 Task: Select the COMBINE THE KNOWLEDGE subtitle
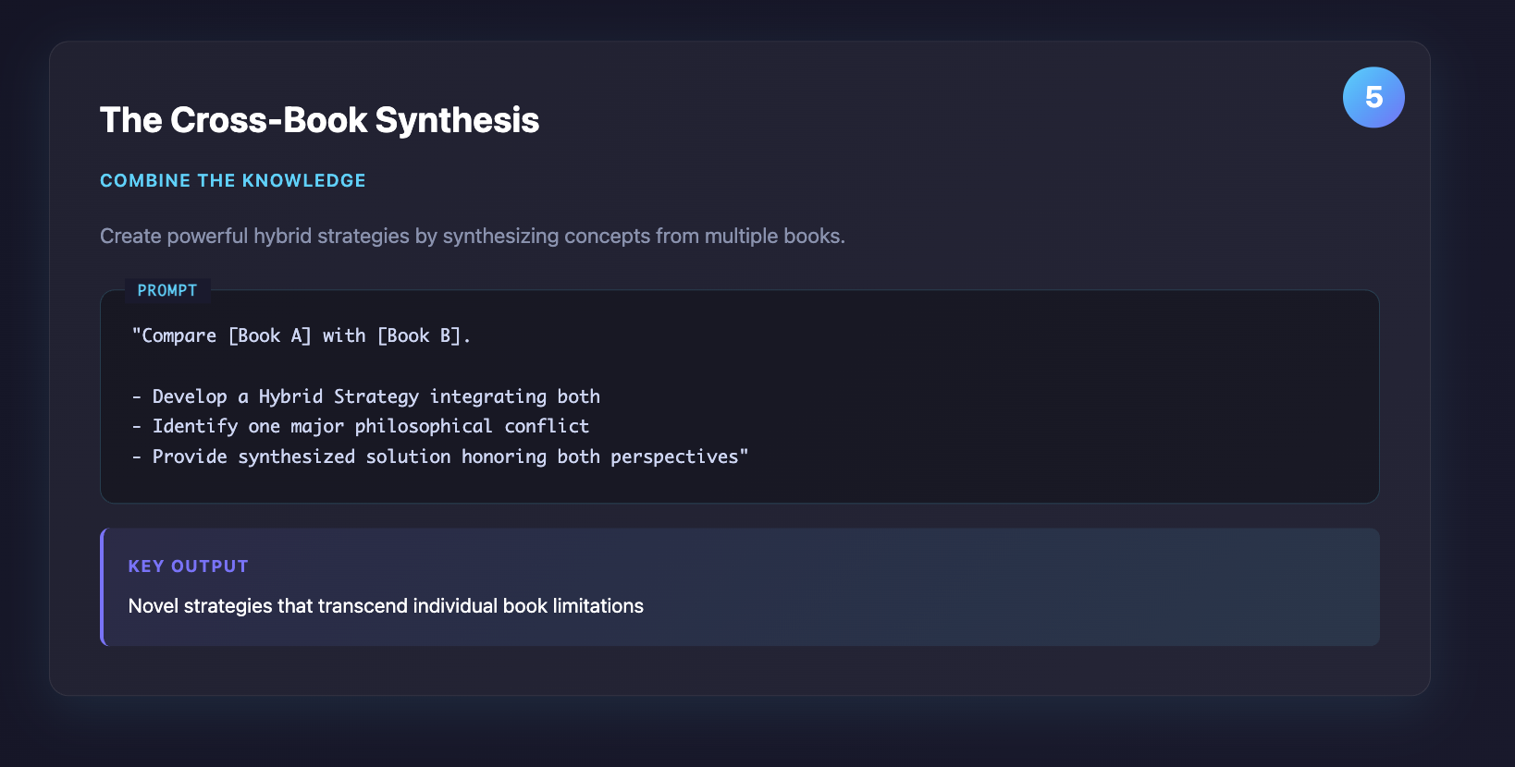click(x=232, y=180)
